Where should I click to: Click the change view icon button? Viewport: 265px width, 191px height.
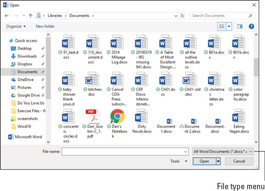(x=221, y=26)
